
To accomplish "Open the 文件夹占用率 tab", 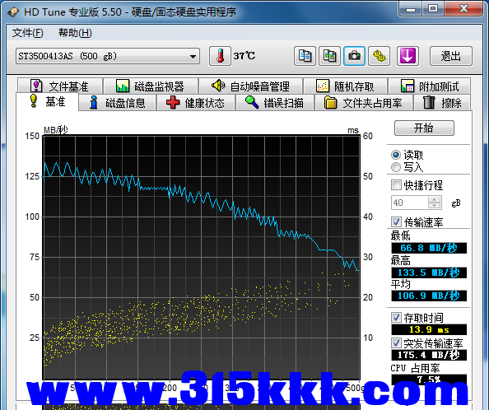I will tap(364, 103).
